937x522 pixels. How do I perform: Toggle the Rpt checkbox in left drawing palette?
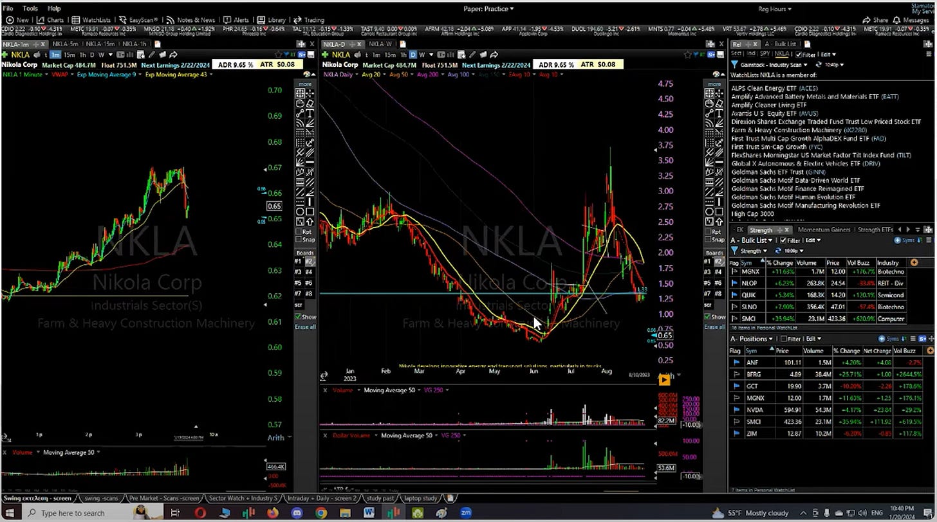[299, 231]
